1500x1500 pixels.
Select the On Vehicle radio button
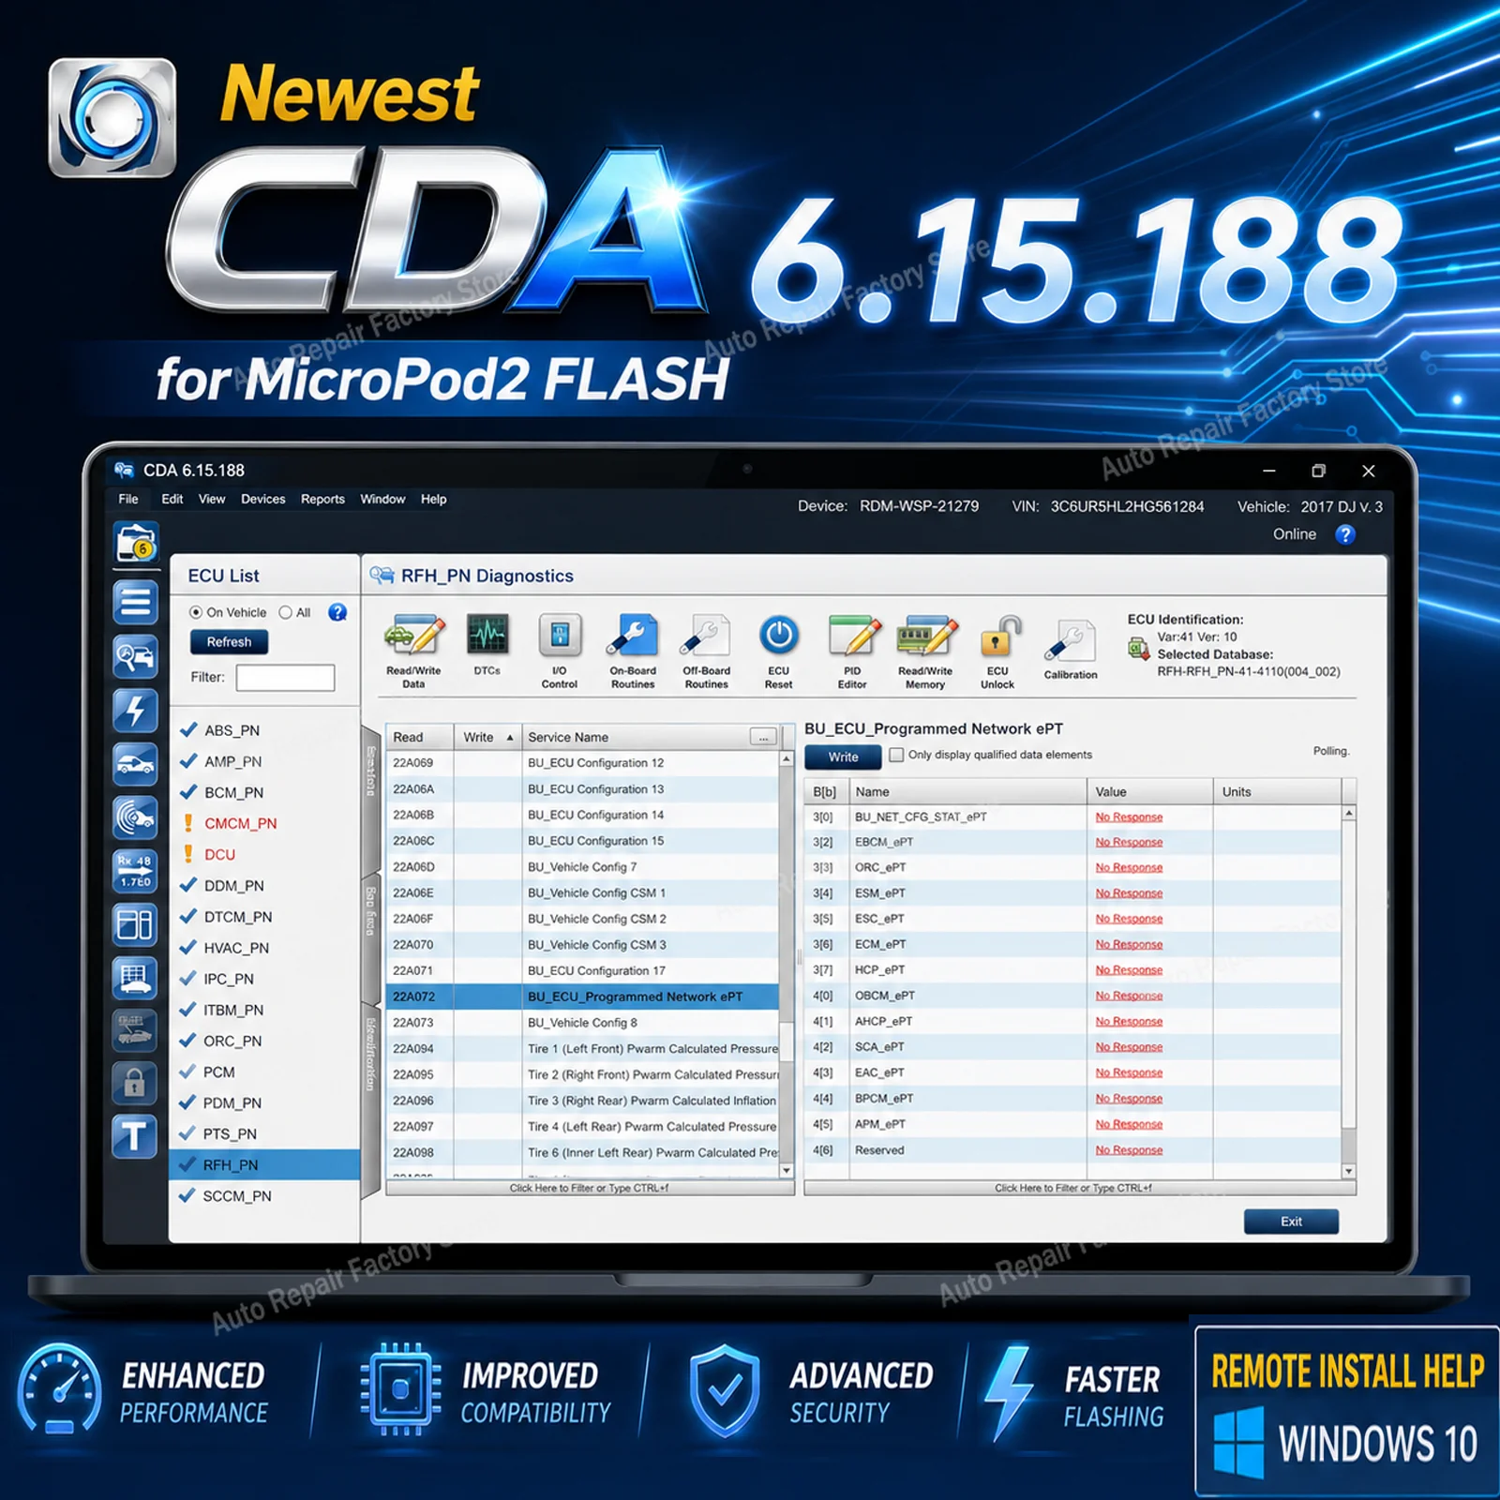click(x=196, y=612)
